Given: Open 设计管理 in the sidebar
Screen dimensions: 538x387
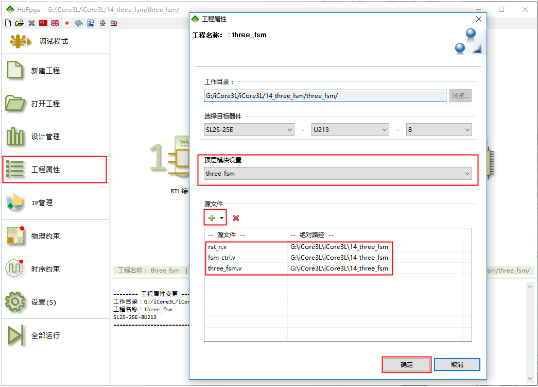Looking at the screenshot, I should [x=45, y=137].
